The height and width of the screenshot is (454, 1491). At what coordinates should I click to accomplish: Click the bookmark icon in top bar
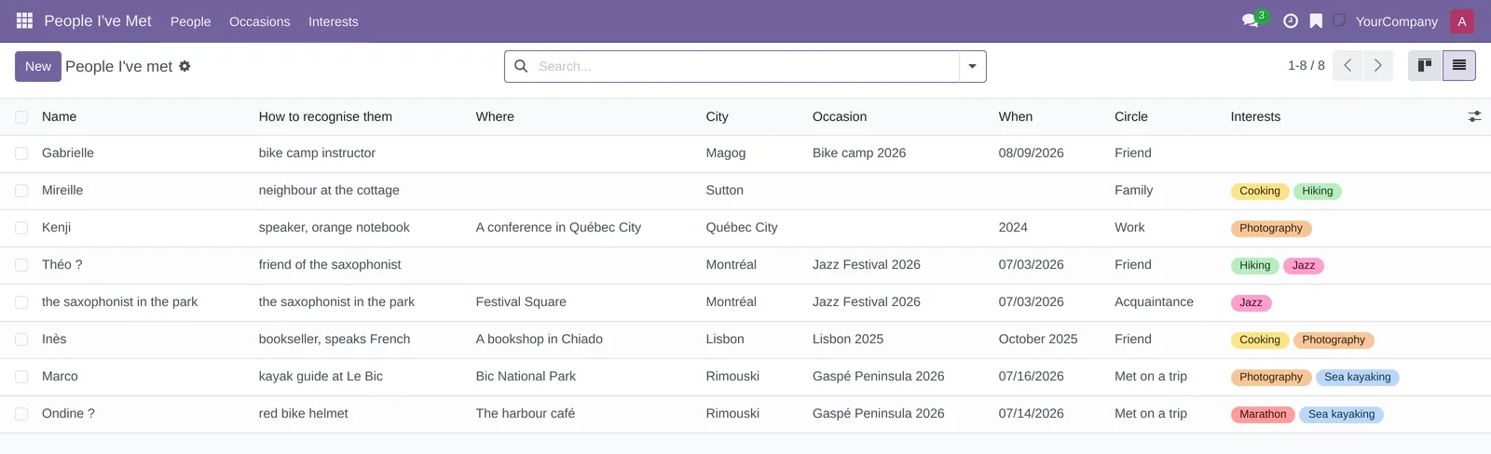pyautogui.click(x=1316, y=20)
